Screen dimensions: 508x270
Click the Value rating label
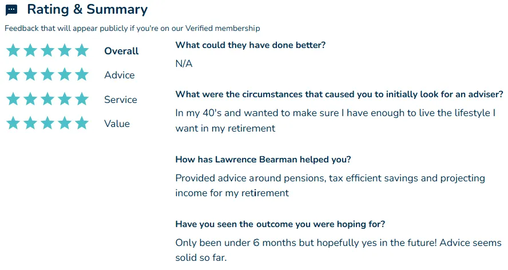(x=117, y=124)
